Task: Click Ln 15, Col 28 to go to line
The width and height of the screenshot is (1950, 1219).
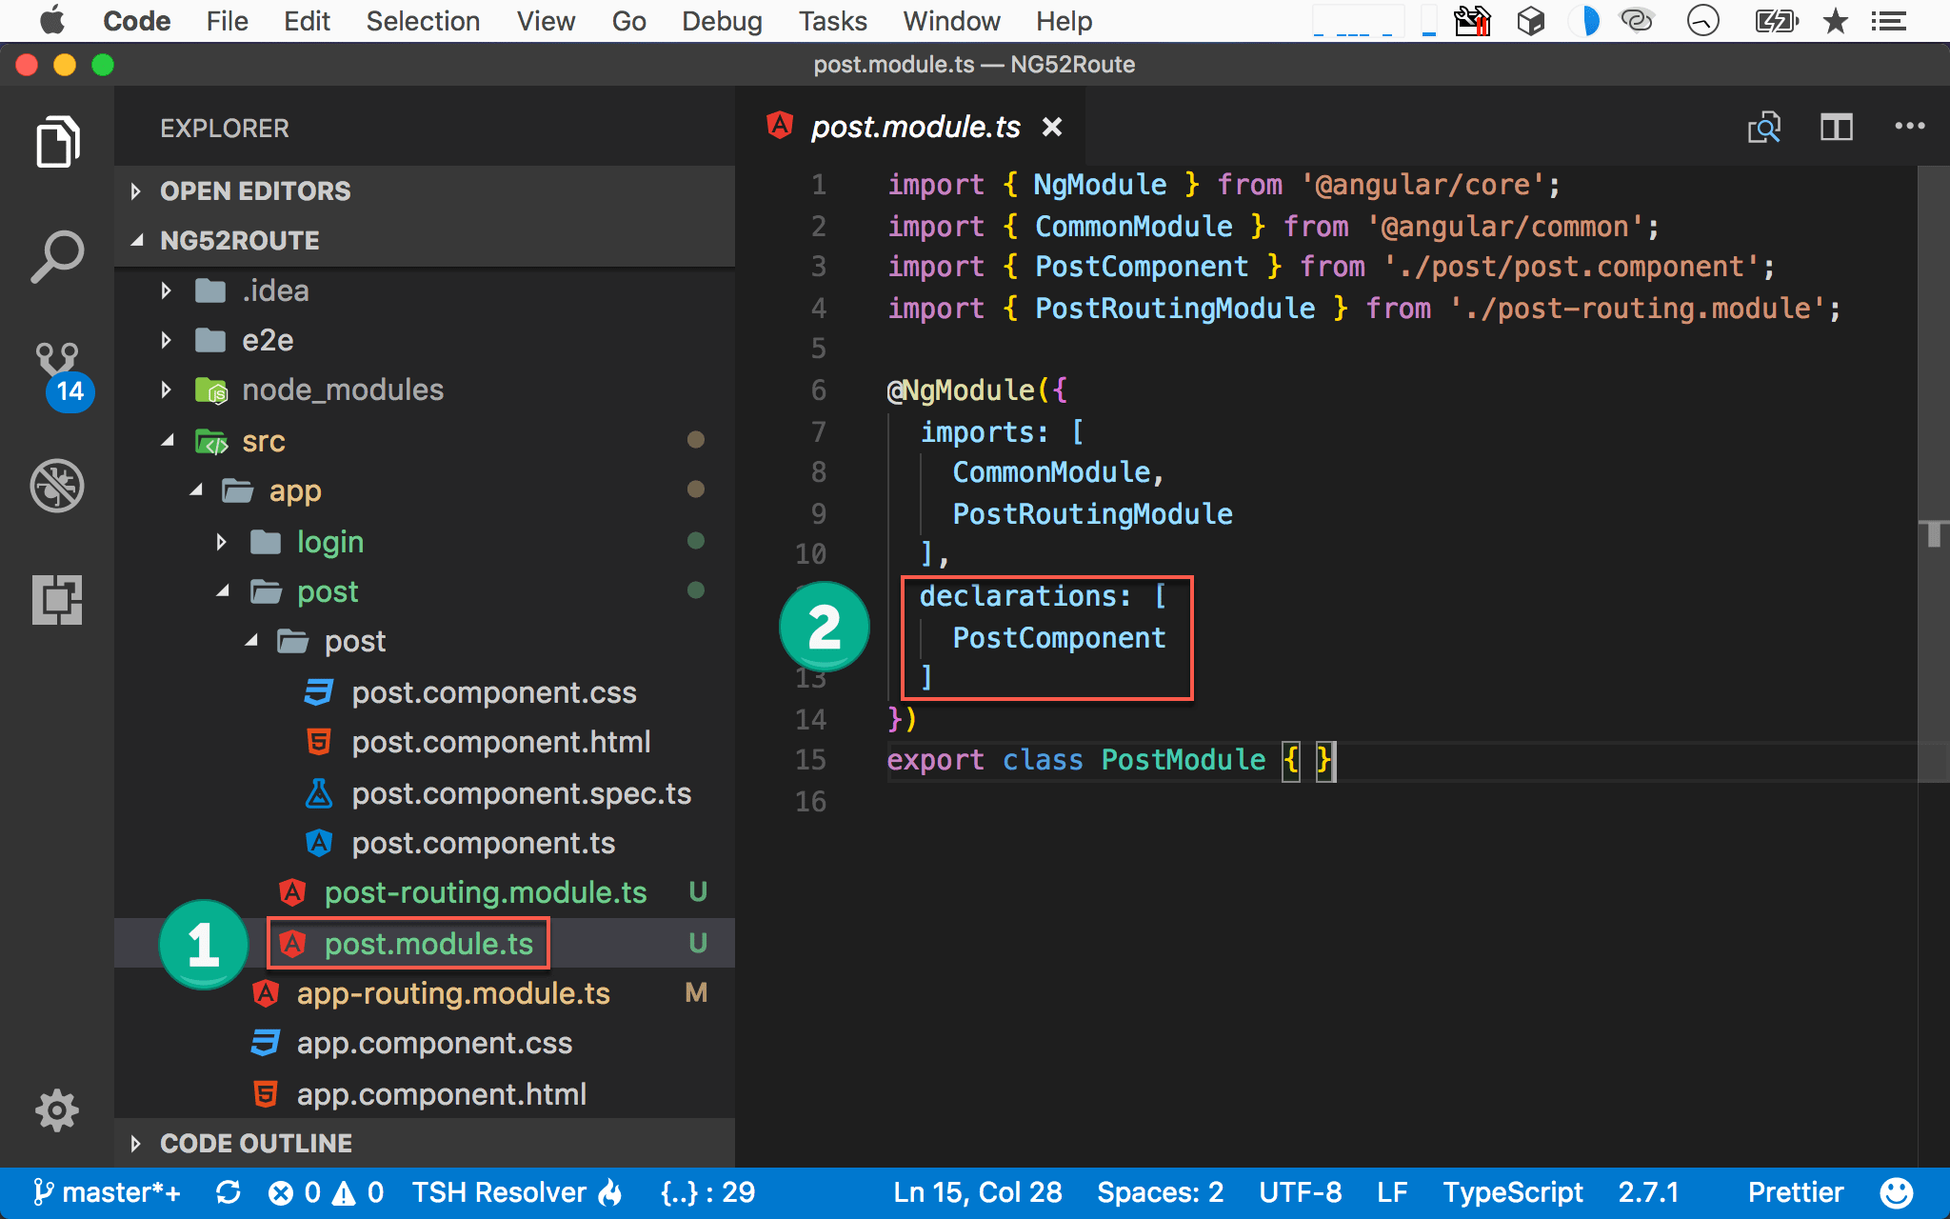Action: [x=976, y=1191]
